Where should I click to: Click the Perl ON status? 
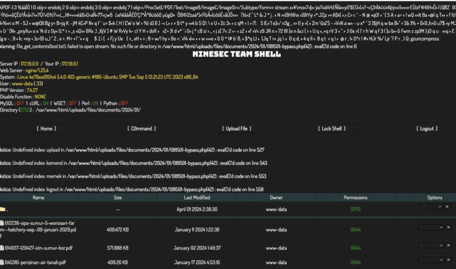95,103
